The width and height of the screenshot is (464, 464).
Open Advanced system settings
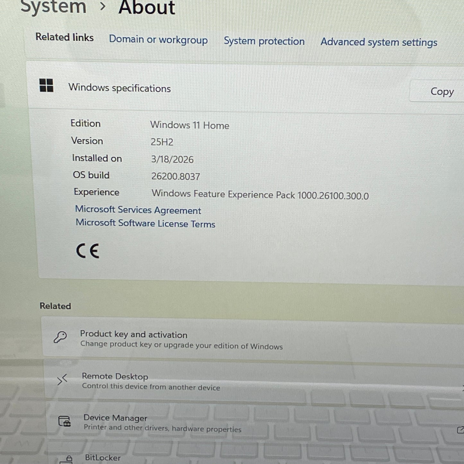(379, 42)
